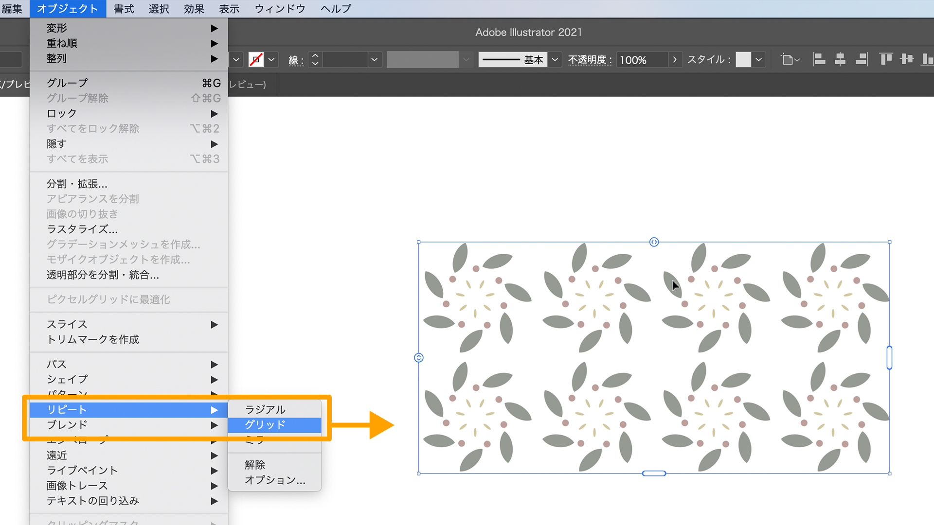Click the stroke weight stepper arrows
The height and width of the screenshot is (525, 934).
[x=315, y=59]
